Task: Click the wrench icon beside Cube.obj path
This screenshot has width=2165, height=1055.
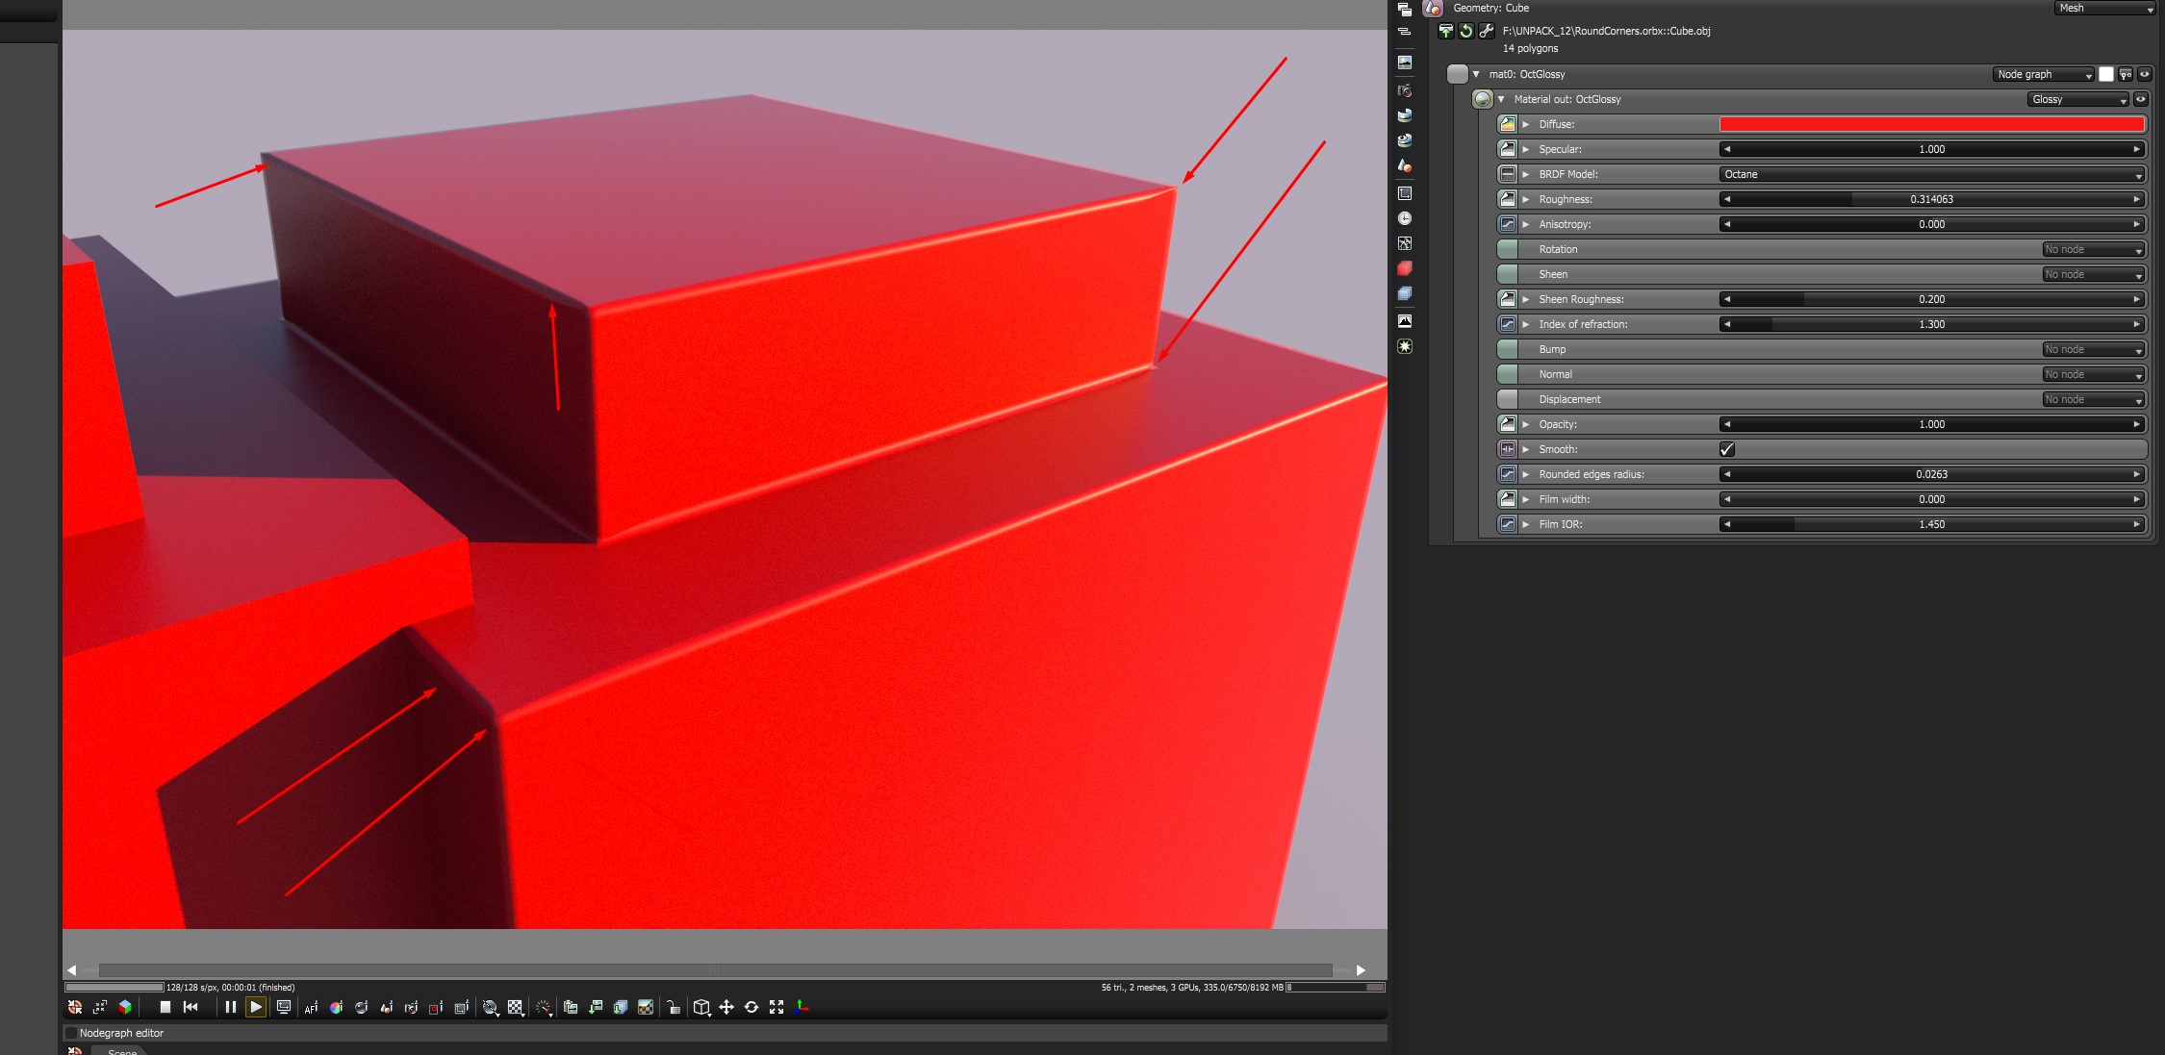Action: pyautogui.click(x=1486, y=31)
